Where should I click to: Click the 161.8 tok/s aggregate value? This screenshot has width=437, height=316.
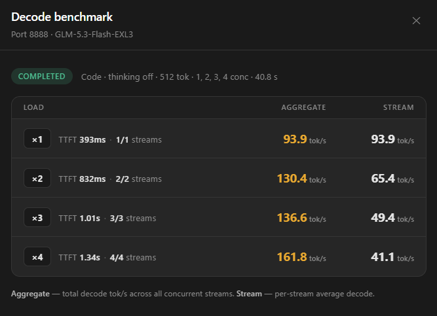pyautogui.click(x=301, y=257)
